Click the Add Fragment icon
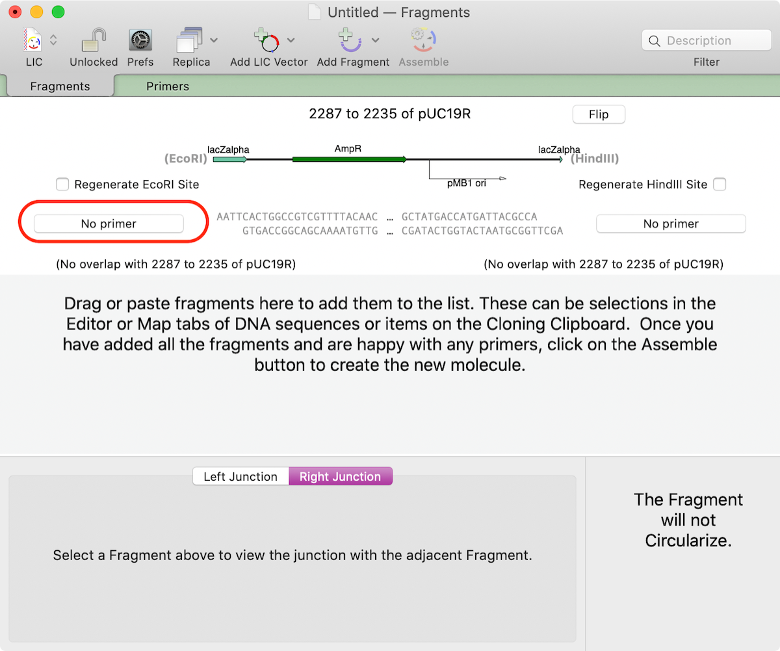 pos(349,41)
